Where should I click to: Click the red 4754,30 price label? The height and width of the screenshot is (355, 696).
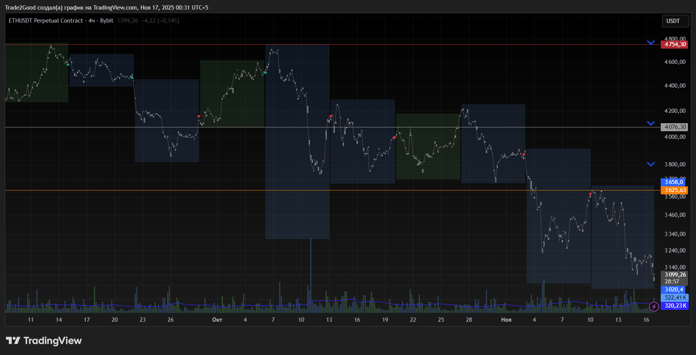point(675,44)
